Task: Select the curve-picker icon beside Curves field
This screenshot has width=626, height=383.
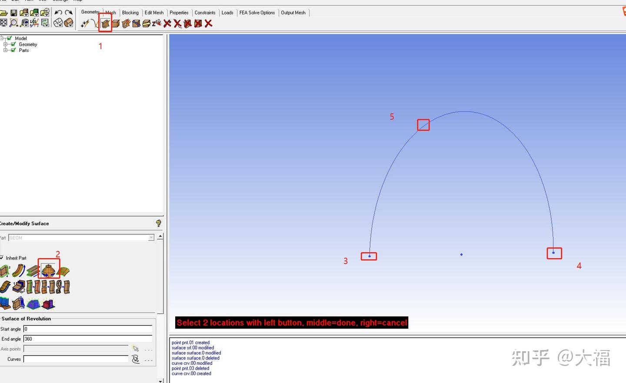Action: point(136,359)
